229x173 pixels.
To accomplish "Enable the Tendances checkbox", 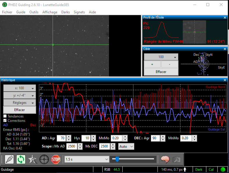I will point(5,116).
